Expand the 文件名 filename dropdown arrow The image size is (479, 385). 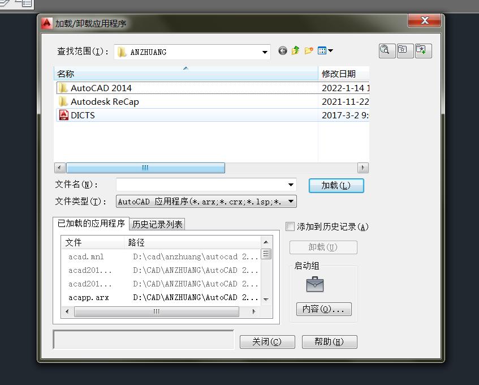coord(290,185)
